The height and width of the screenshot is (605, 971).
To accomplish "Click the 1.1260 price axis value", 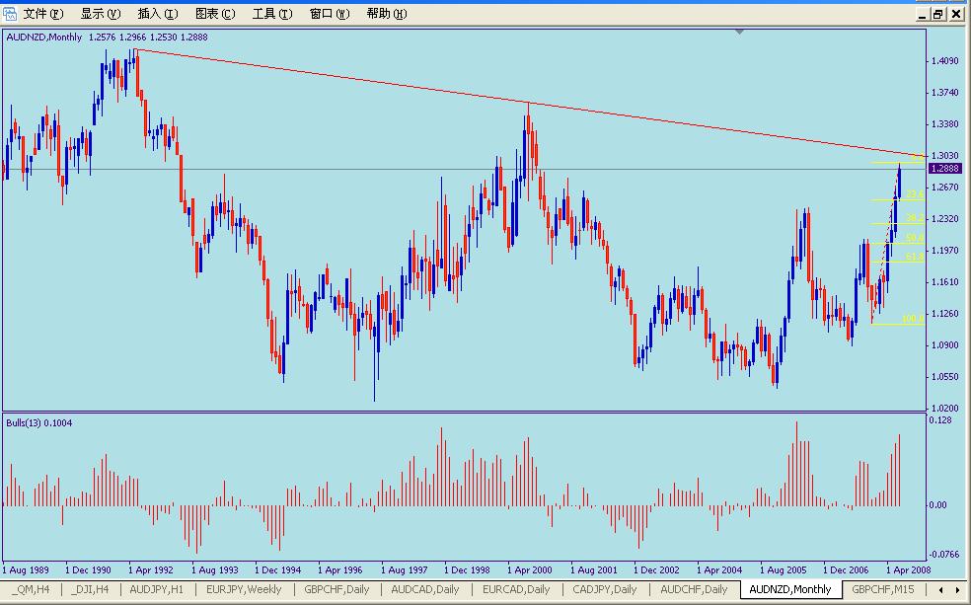I will click(945, 313).
